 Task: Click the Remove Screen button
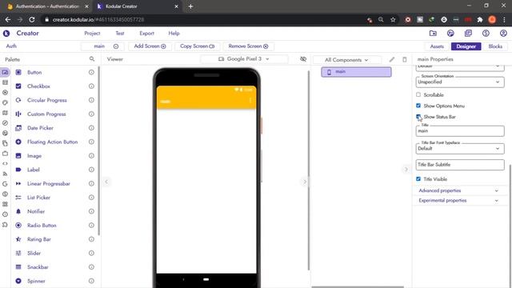(x=248, y=46)
